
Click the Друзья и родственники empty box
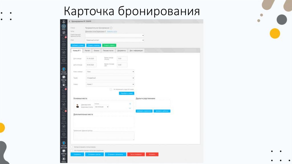(153, 104)
